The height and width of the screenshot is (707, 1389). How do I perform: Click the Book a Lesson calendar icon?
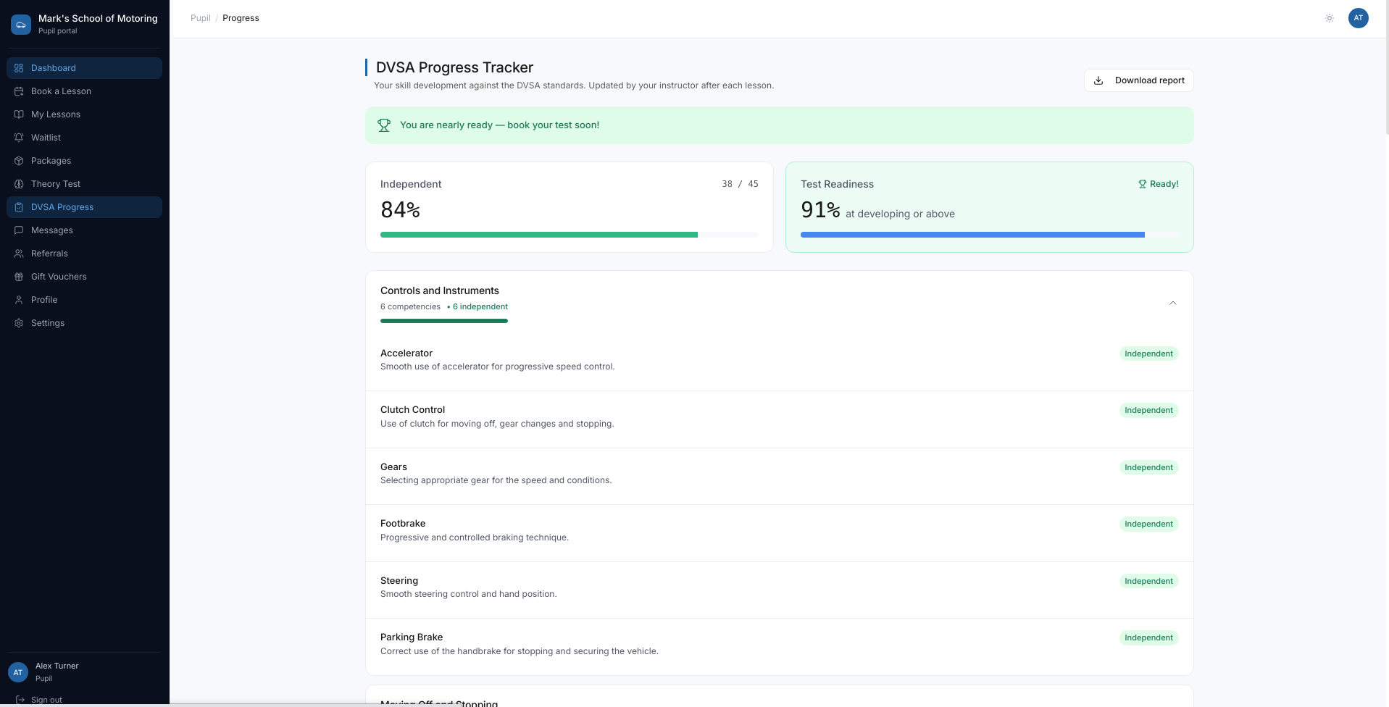tap(19, 91)
